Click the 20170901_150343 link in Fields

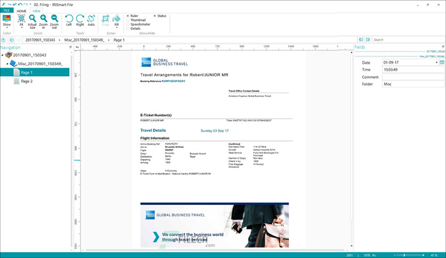[435, 51]
